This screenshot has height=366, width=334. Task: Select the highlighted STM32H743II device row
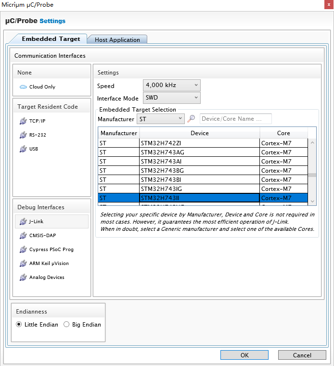pyautogui.click(x=203, y=198)
